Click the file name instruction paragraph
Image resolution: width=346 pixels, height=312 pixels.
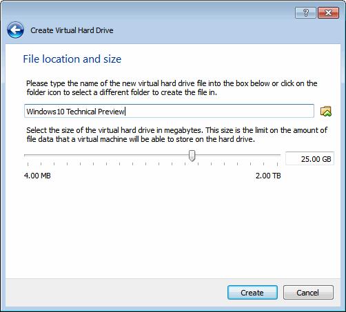click(172, 88)
